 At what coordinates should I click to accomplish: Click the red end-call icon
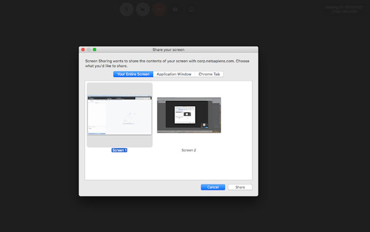coord(160,9)
